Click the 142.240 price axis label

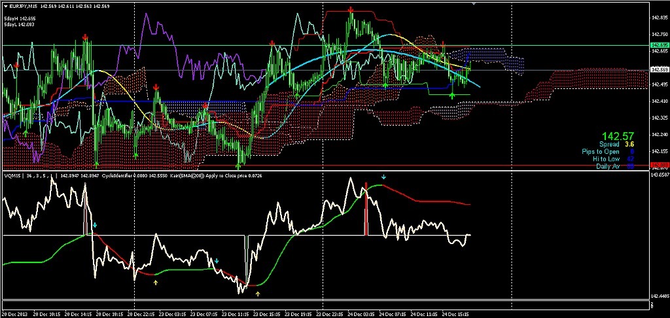(660, 135)
